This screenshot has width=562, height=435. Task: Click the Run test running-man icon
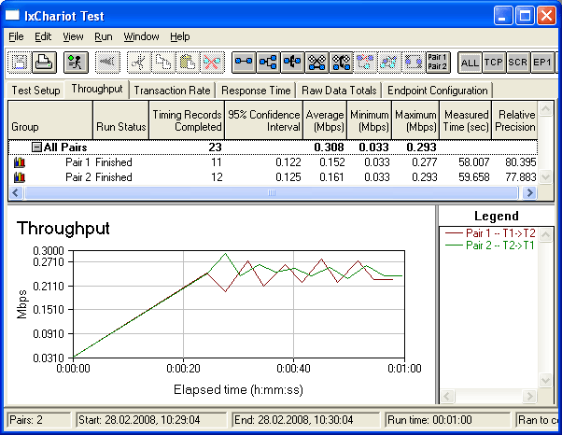(x=76, y=63)
